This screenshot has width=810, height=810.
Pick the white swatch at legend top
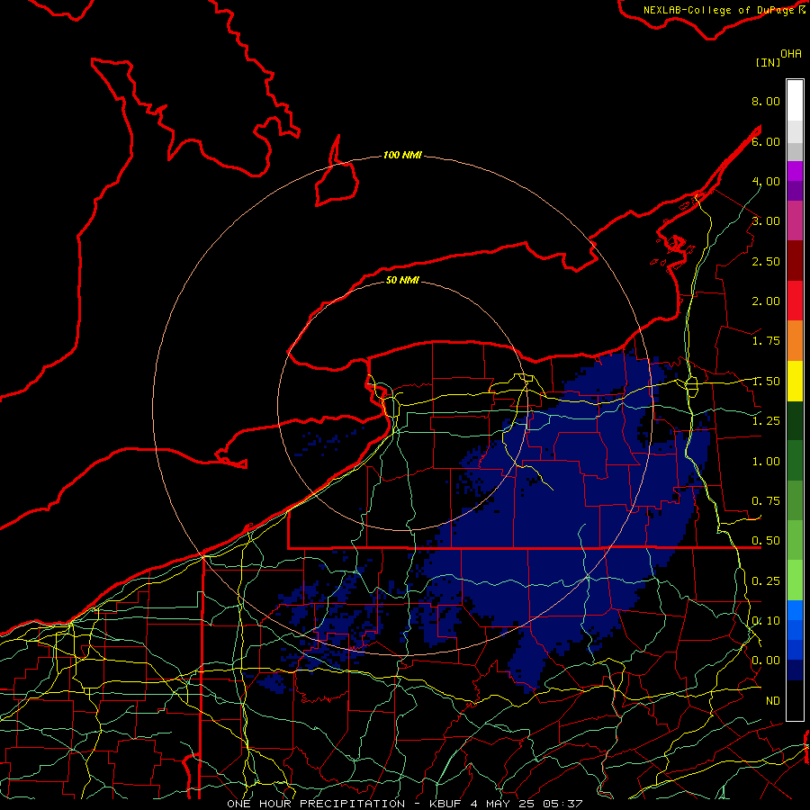point(795,101)
